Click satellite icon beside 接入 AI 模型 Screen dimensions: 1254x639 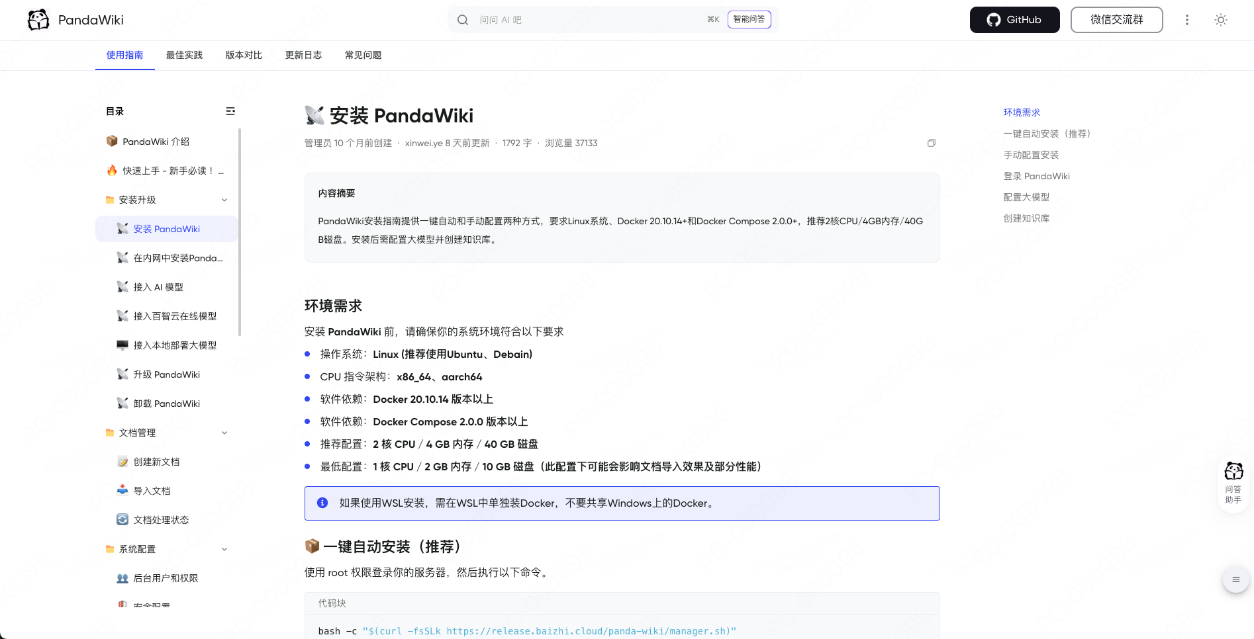pos(122,286)
